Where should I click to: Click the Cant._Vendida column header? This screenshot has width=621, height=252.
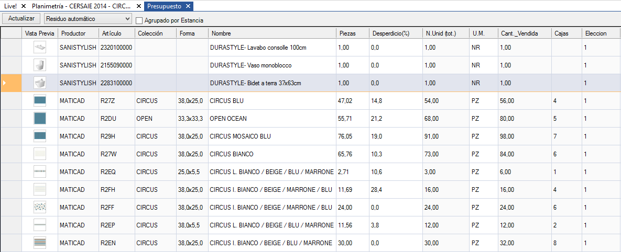coord(525,33)
